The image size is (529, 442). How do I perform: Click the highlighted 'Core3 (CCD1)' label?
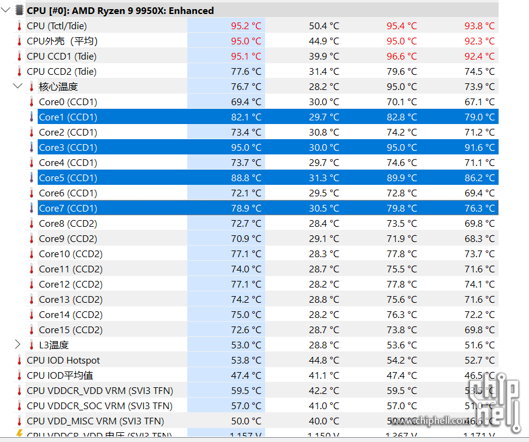68,148
